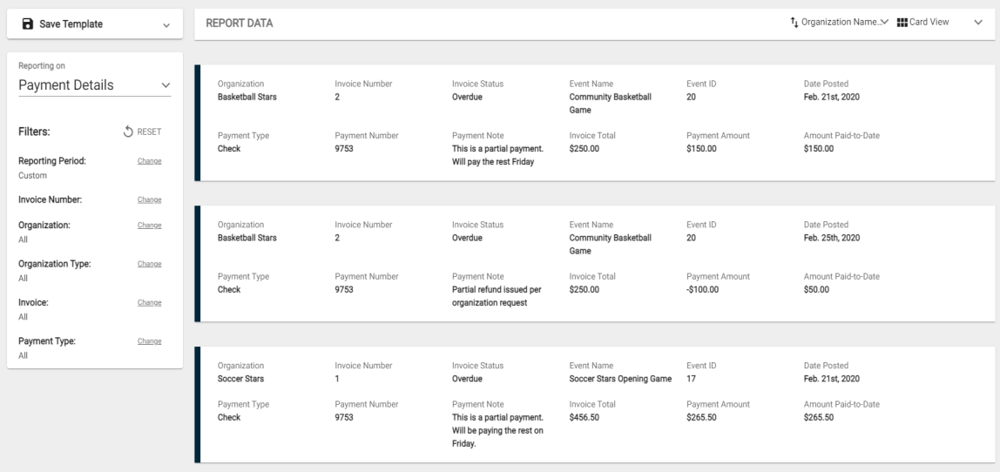Select the partial refund payment card
Image resolution: width=1000 pixels, height=472 pixels.
coord(594,263)
